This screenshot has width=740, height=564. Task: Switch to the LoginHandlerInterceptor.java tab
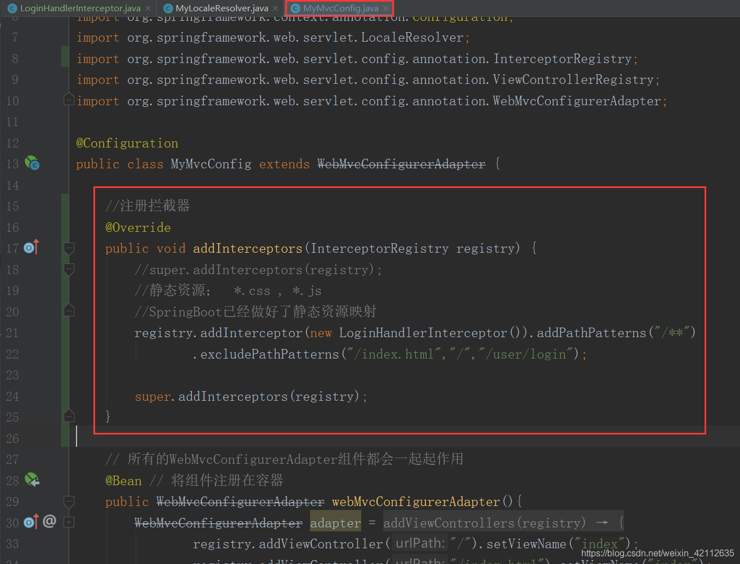pyautogui.click(x=80, y=8)
